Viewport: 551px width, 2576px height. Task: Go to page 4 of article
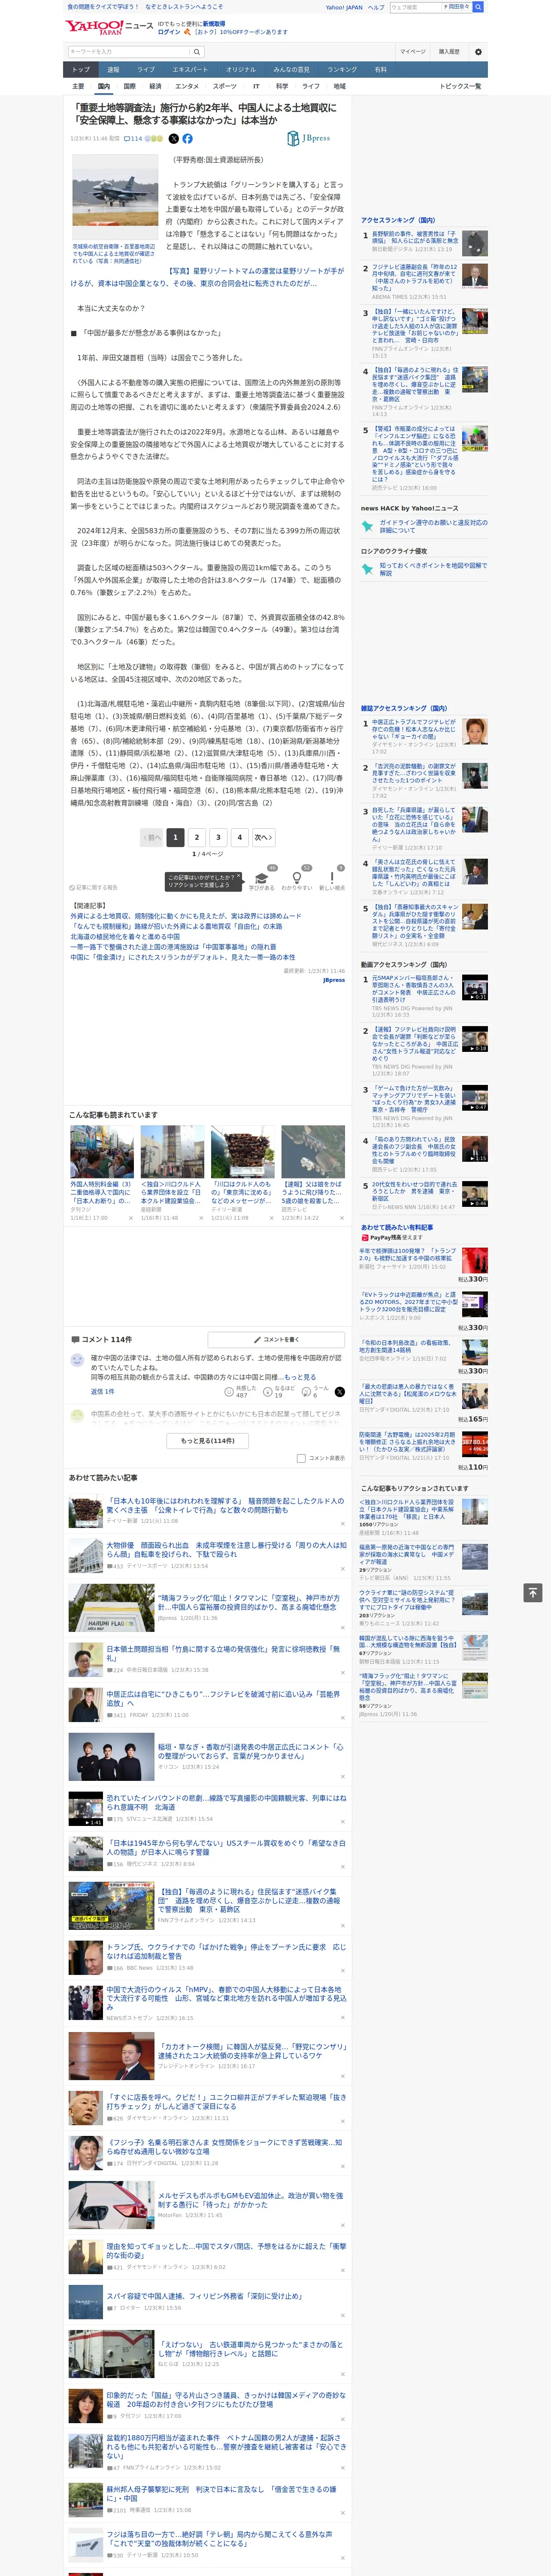pos(240,837)
